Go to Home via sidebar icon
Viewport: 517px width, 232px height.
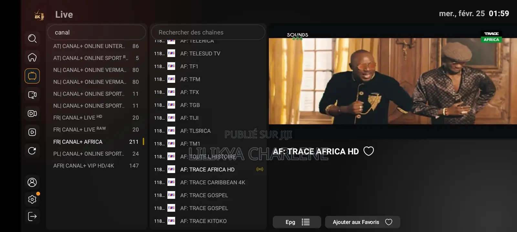pos(32,57)
